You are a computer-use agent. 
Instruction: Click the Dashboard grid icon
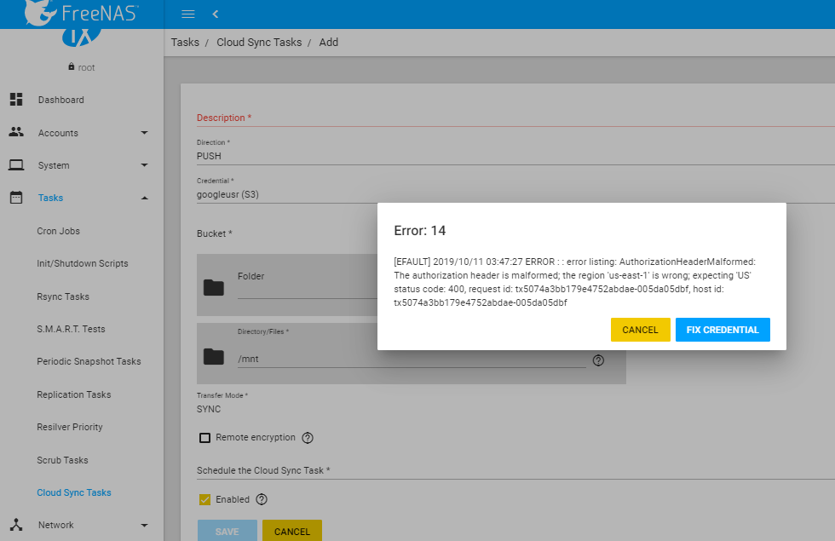click(16, 100)
